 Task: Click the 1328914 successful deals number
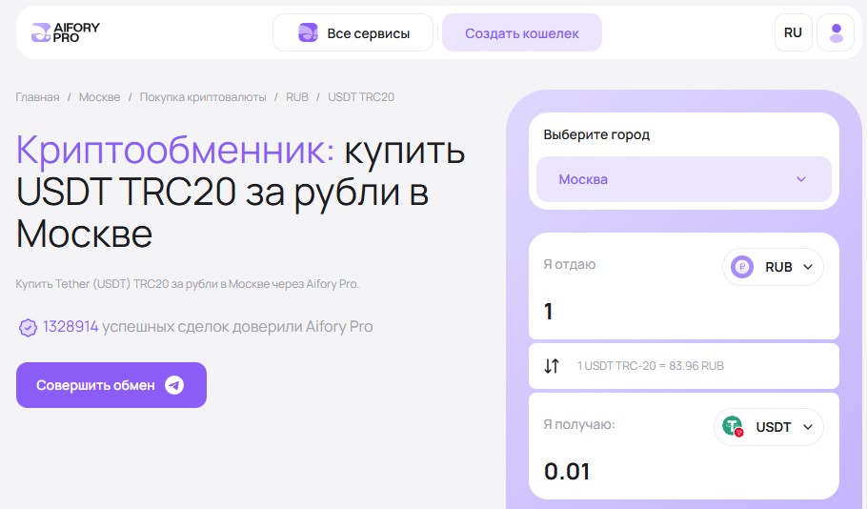[71, 327]
